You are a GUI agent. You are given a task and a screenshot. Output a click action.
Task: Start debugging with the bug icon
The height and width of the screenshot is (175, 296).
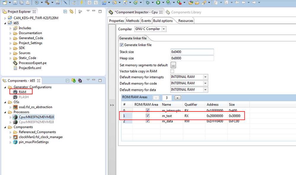[148, 3]
